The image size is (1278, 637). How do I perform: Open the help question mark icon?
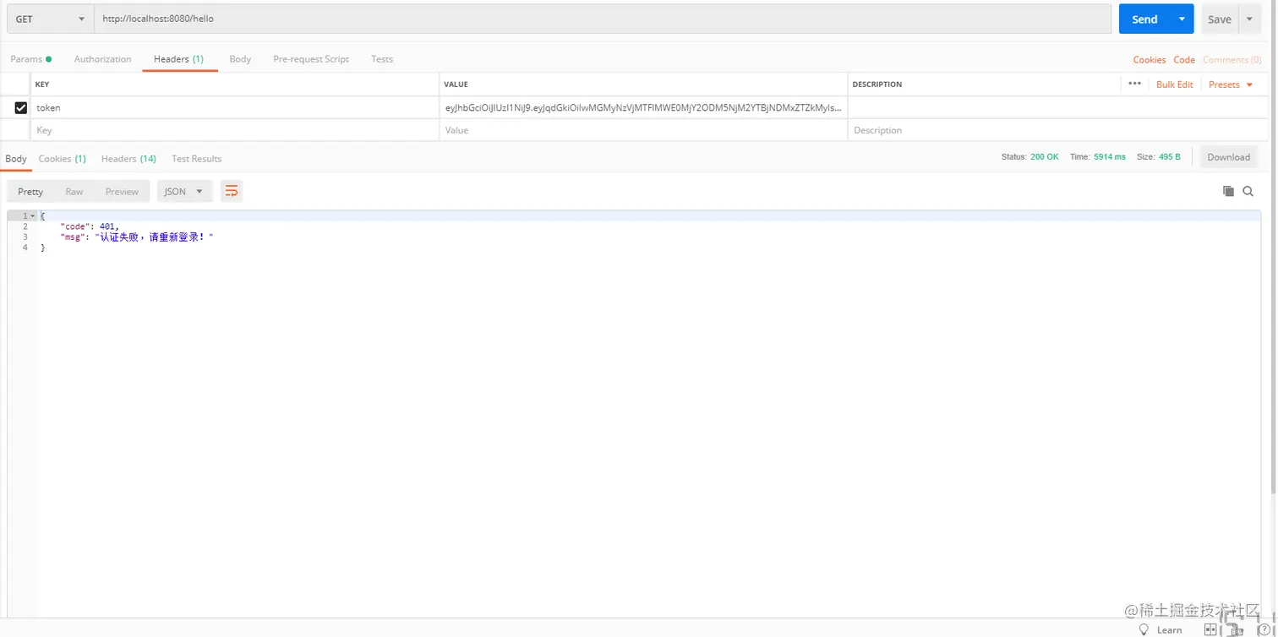1264,629
